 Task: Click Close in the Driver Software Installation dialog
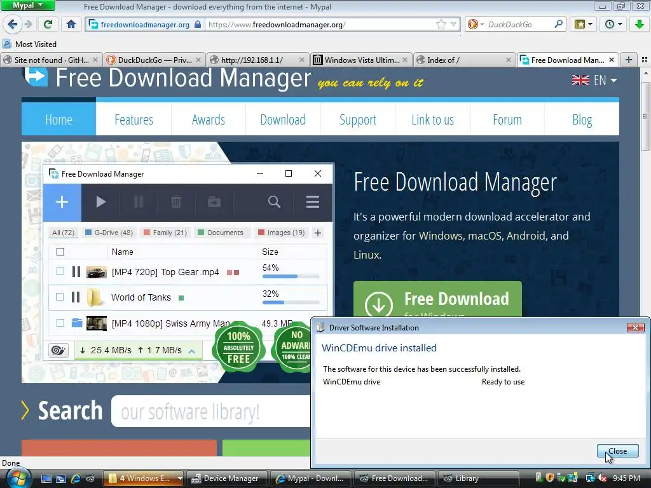[617, 451]
